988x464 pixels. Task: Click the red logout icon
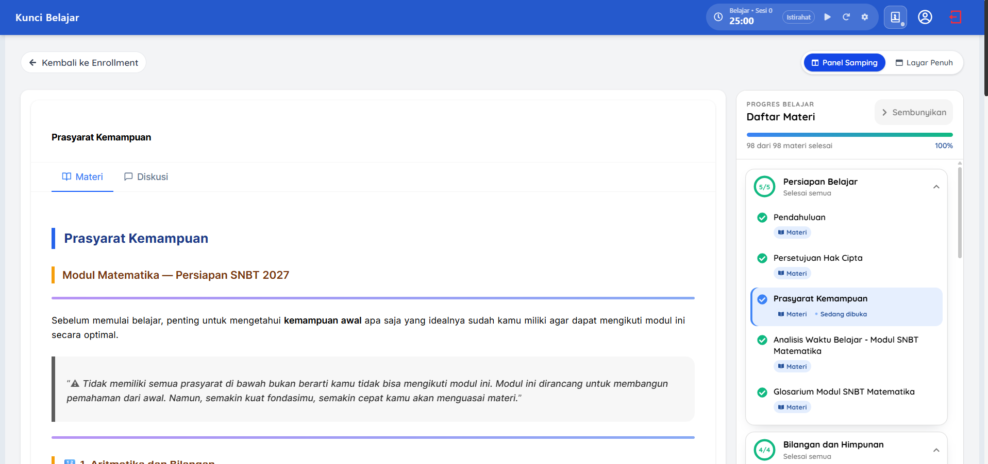click(955, 17)
